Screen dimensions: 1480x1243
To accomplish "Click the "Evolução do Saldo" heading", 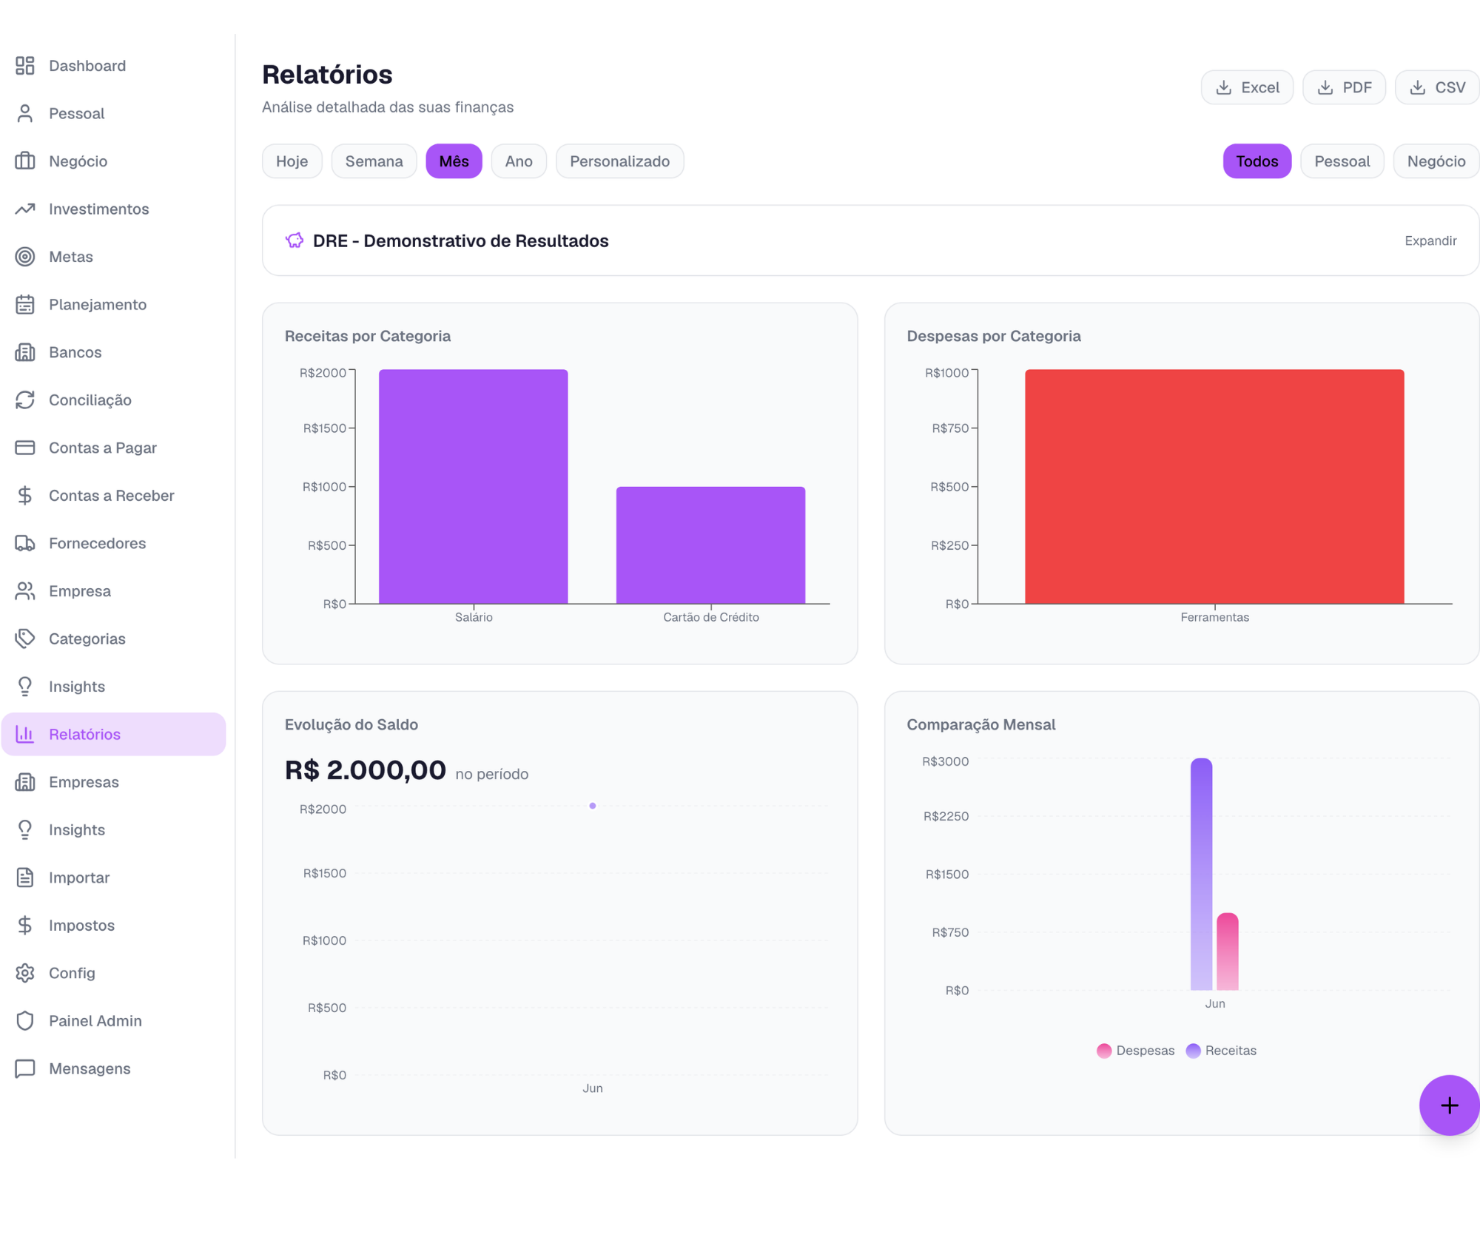I will pyautogui.click(x=351, y=724).
